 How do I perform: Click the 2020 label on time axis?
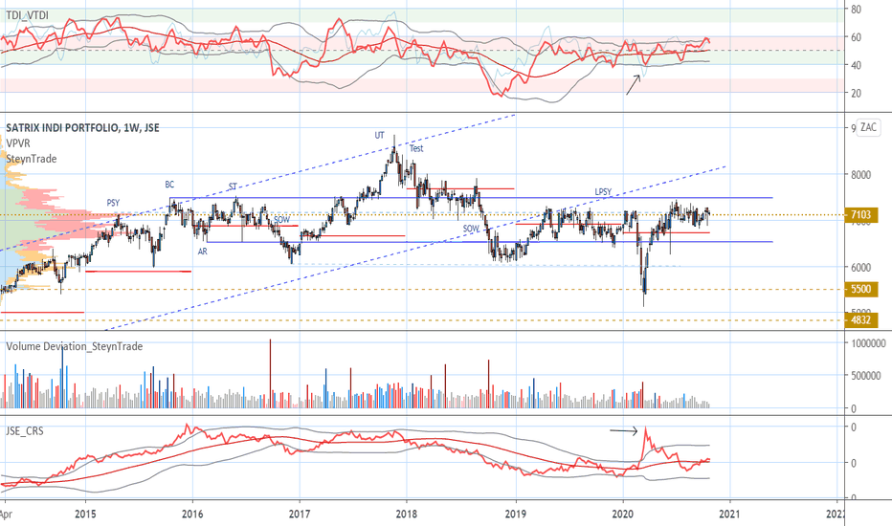623,515
